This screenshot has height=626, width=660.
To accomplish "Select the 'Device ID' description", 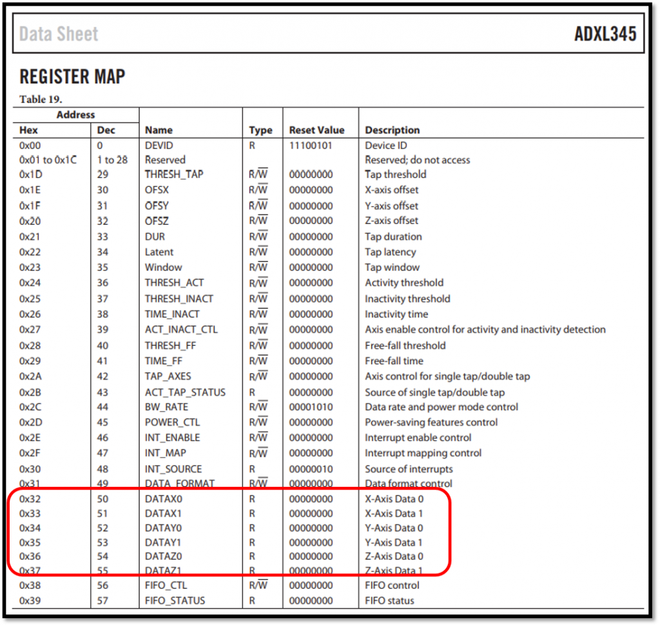I will tap(386, 146).
